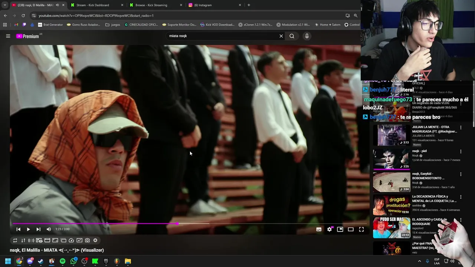Start voice search with microphone icon
This screenshot has width=475, height=267.
[307, 36]
